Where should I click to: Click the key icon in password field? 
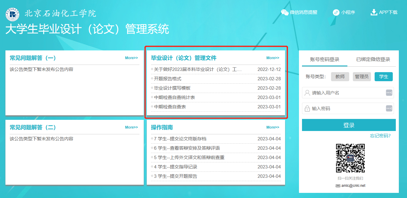click(x=389, y=108)
